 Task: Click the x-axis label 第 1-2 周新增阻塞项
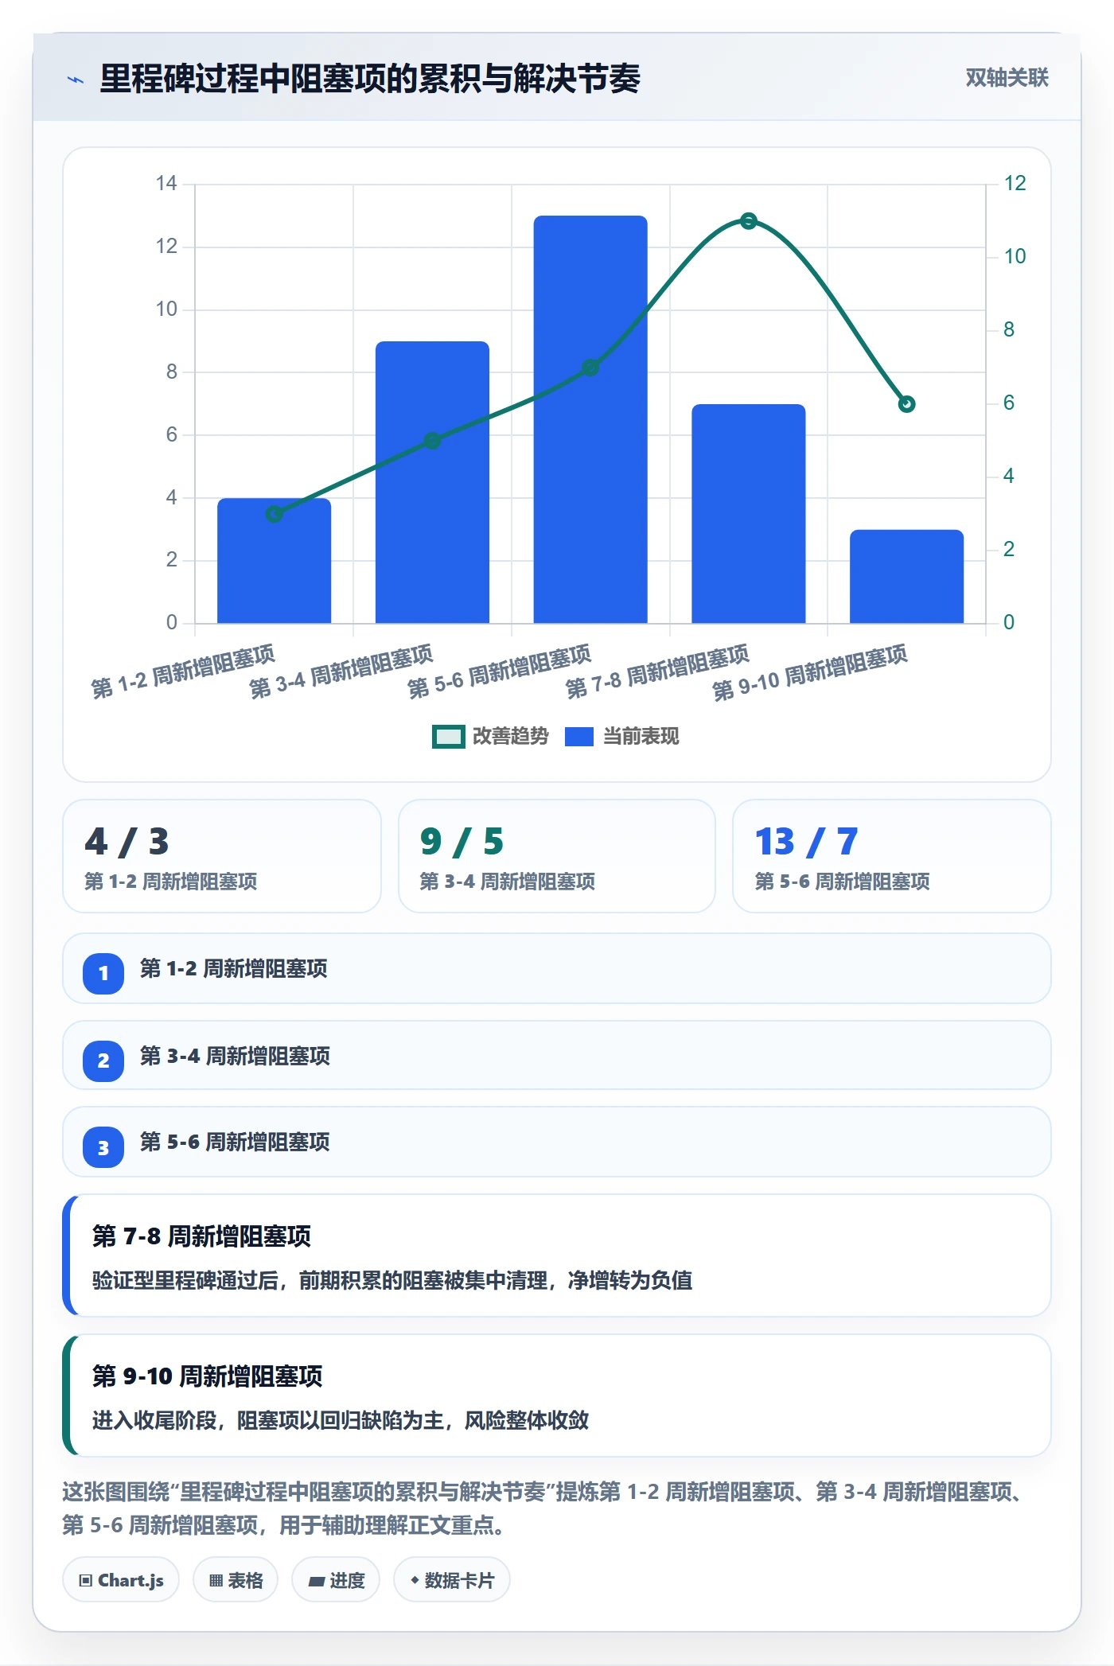point(182,672)
